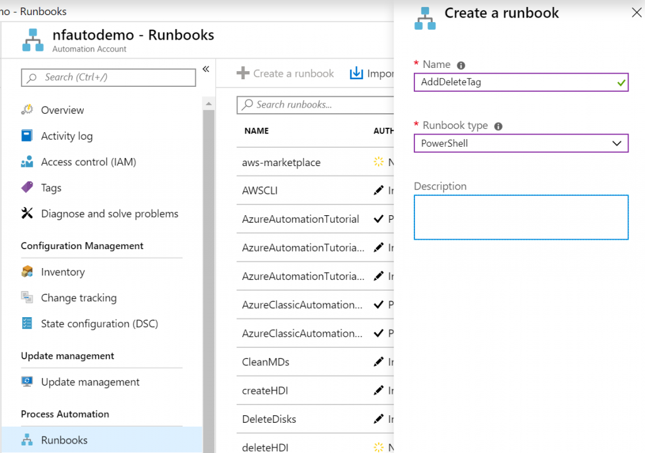The width and height of the screenshot is (645, 453).
Task: Close the Create a runbook panel
Action: (636, 13)
